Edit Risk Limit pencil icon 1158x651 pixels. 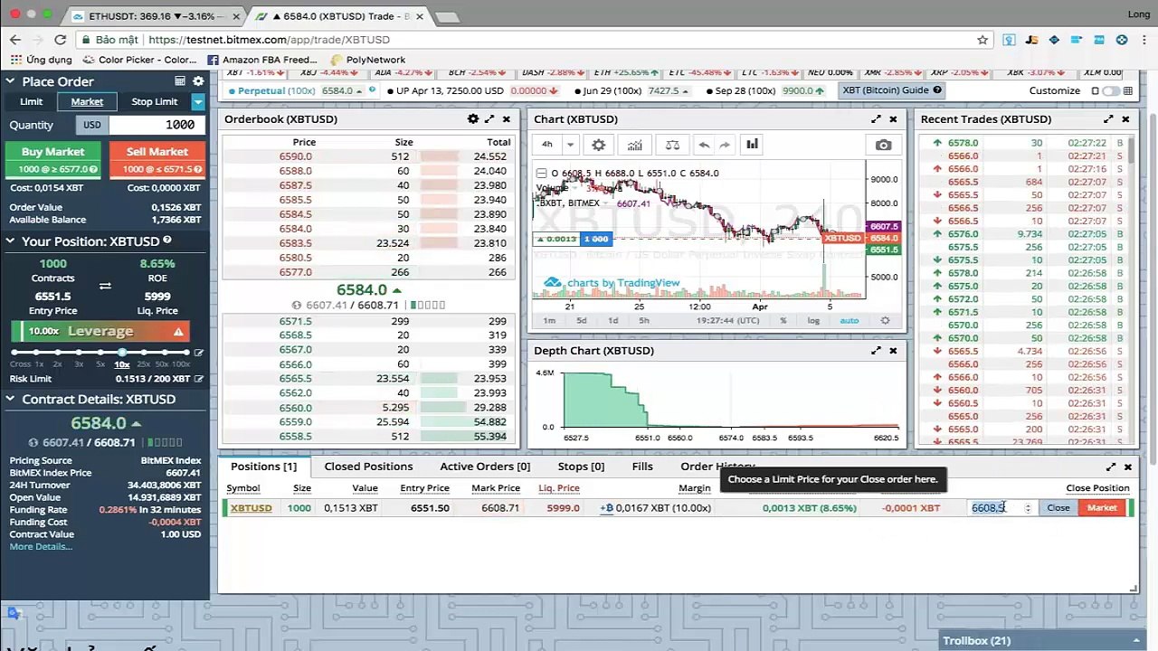click(199, 379)
